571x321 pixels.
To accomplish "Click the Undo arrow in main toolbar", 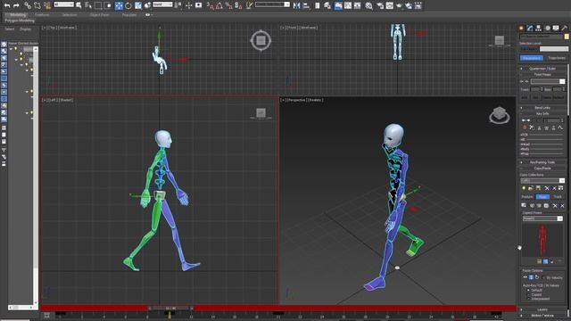I will [7, 5].
